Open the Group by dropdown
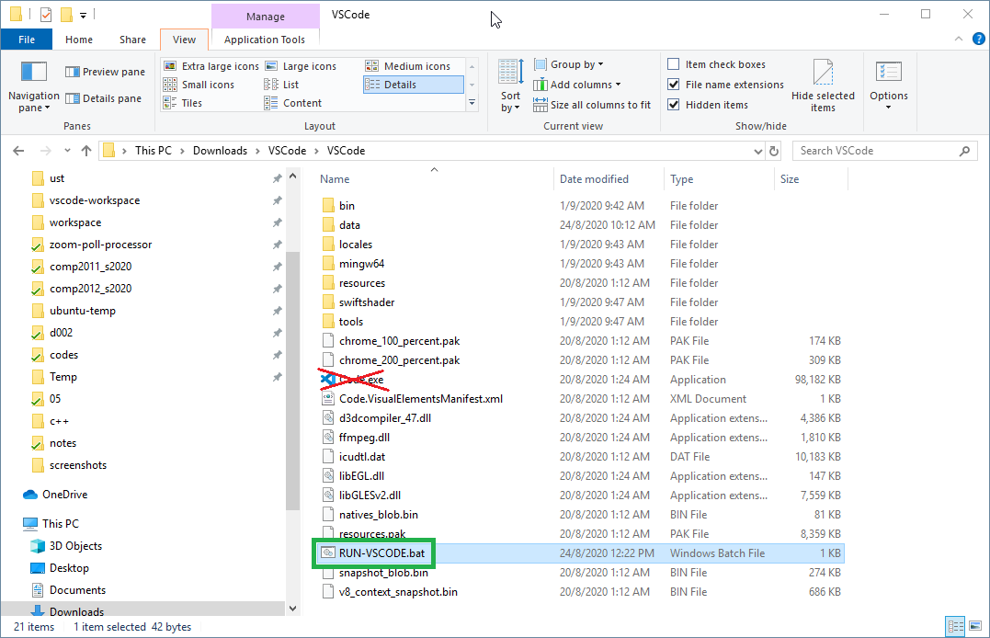Image resolution: width=990 pixels, height=638 pixels. point(576,64)
